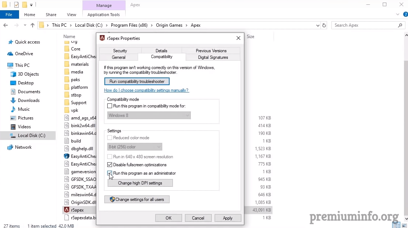
Task: Toggle Reduced color mode checkbox
Action: [110, 138]
